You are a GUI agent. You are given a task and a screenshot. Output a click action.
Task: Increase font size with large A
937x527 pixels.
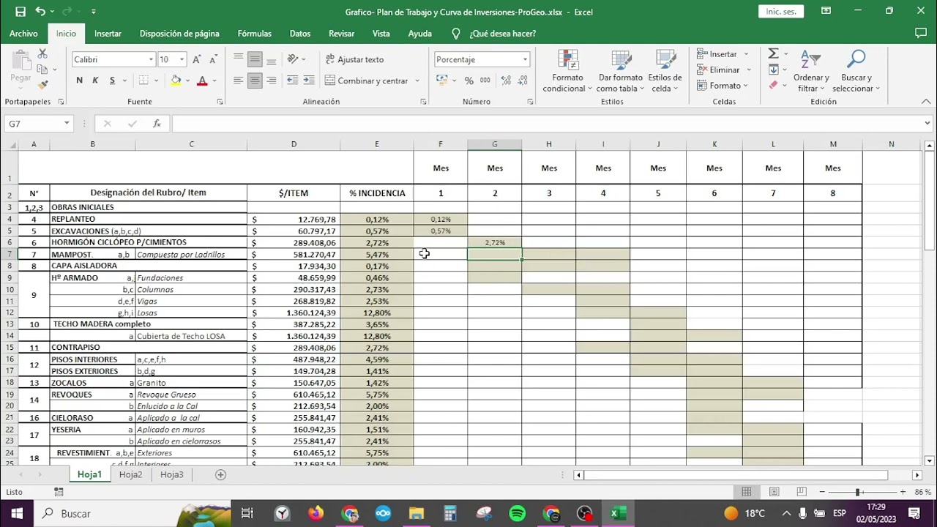[x=197, y=59]
